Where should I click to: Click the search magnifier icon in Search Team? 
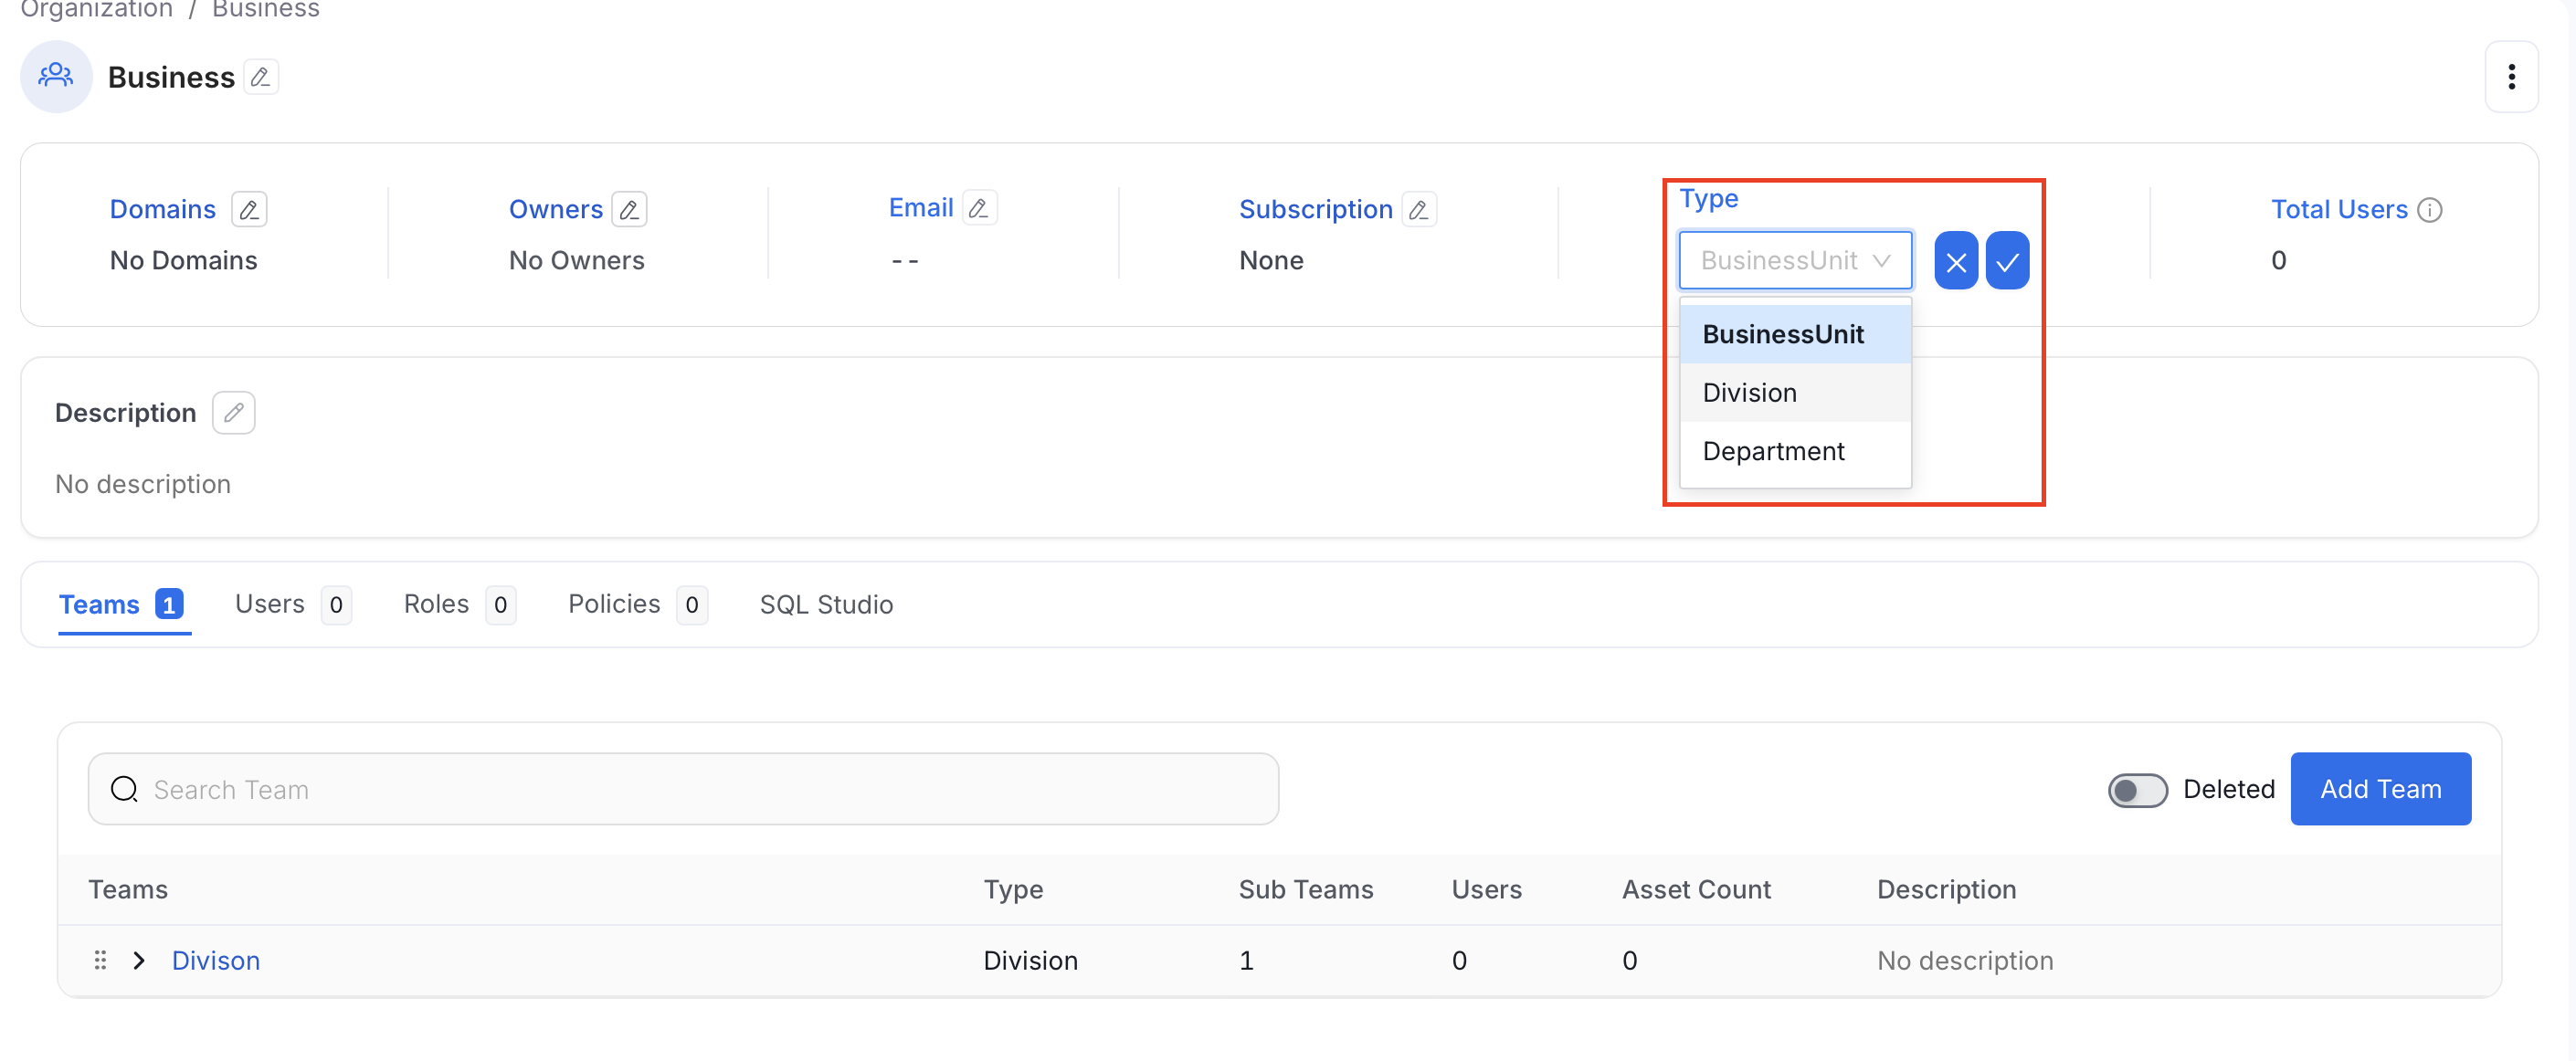125,789
